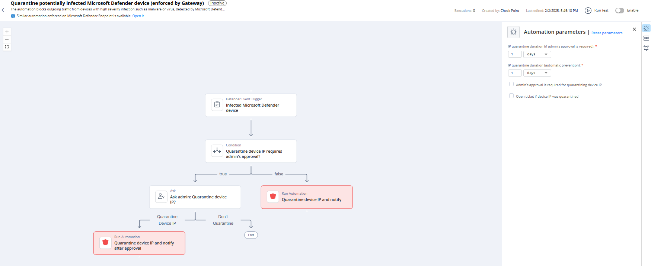Click the Last edited timestamp
Screen dimensions: 651x266
point(552,11)
